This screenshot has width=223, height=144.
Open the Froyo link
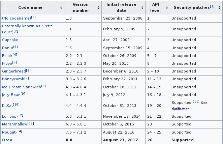pyautogui.click(x=7, y=63)
